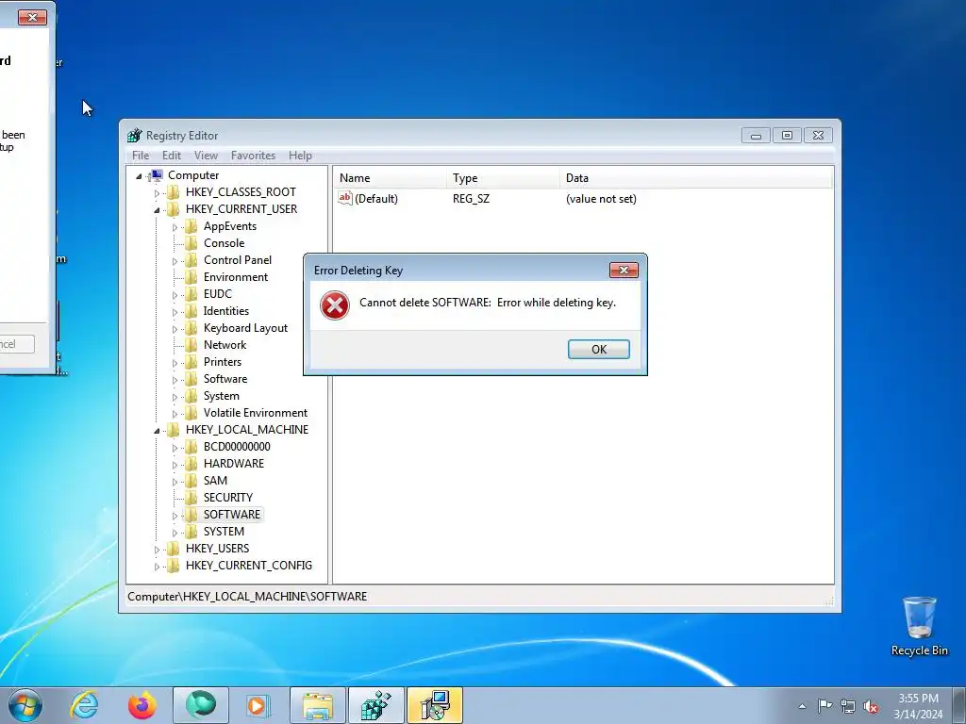Viewport: 966px width, 724px height.
Task: Click the HKEY_USERS folder icon
Action: click(174, 548)
